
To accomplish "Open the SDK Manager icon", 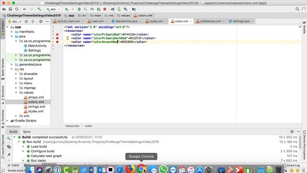I will [126, 9].
